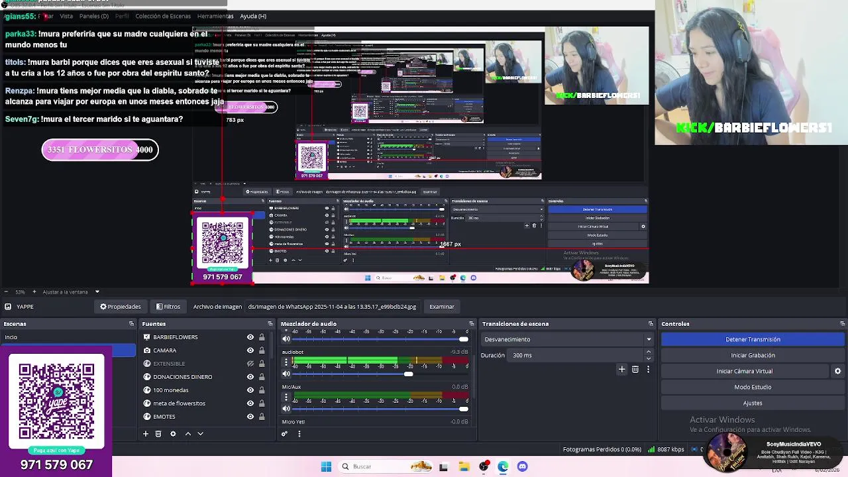
Task: Open the Windows Start menu
Action: pos(326,466)
